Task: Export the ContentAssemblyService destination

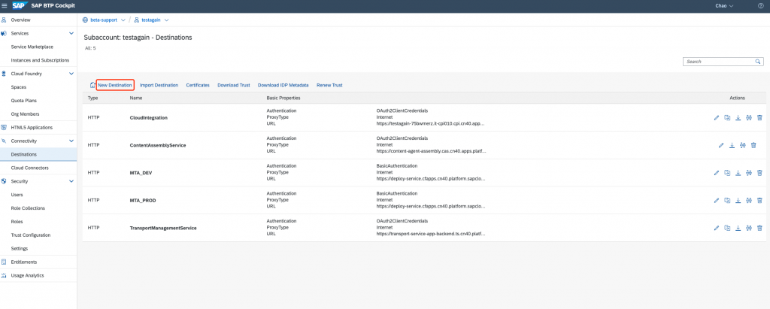Action: point(732,145)
